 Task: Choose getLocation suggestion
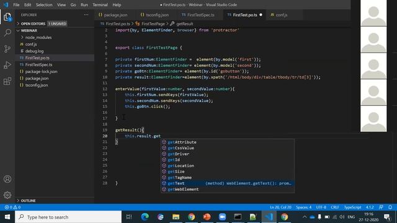click(x=228, y=165)
